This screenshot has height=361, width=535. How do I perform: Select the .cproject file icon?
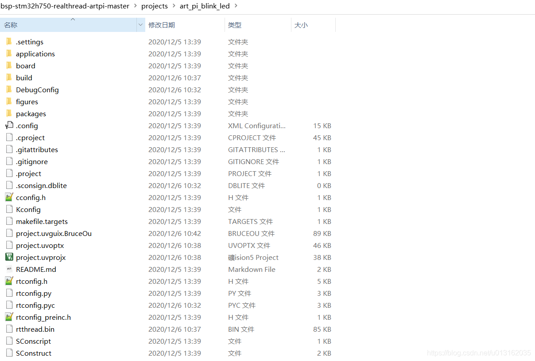(9, 137)
